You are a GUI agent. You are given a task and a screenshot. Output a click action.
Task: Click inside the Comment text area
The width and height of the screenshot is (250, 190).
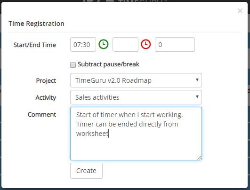136,134
